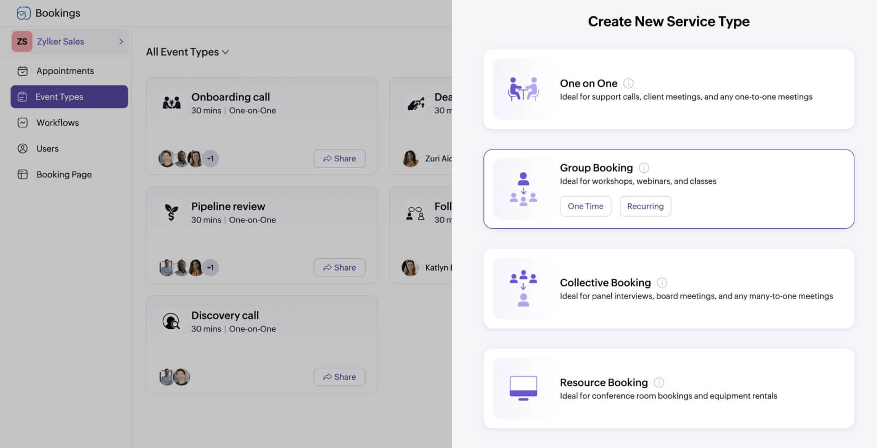Image resolution: width=877 pixels, height=448 pixels.
Task: Click the Collective Booking heading
Action: (x=605, y=283)
